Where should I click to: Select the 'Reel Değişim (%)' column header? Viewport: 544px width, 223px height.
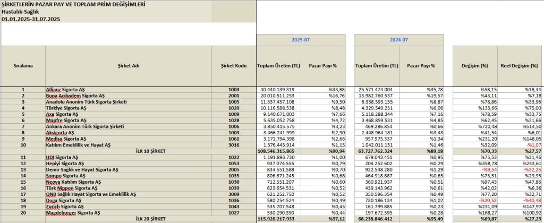520,66
